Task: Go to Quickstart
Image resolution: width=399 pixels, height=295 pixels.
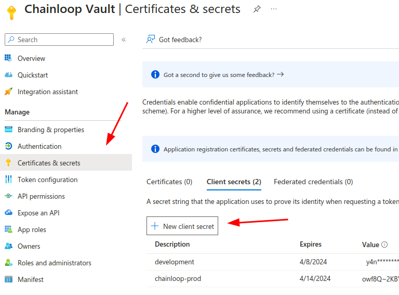Action: click(33, 75)
